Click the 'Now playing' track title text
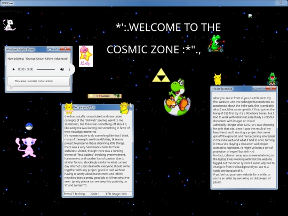288x216 pixels. 38,59
